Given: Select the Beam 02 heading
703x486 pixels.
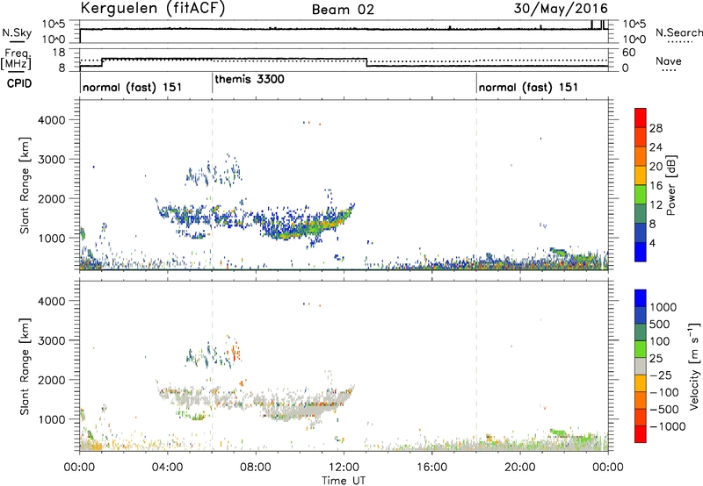Looking at the screenshot, I should click(343, 10).
